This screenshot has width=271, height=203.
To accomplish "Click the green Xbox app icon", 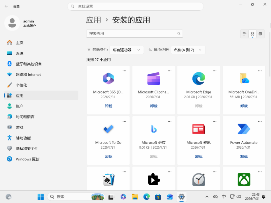I will [244, 179].
